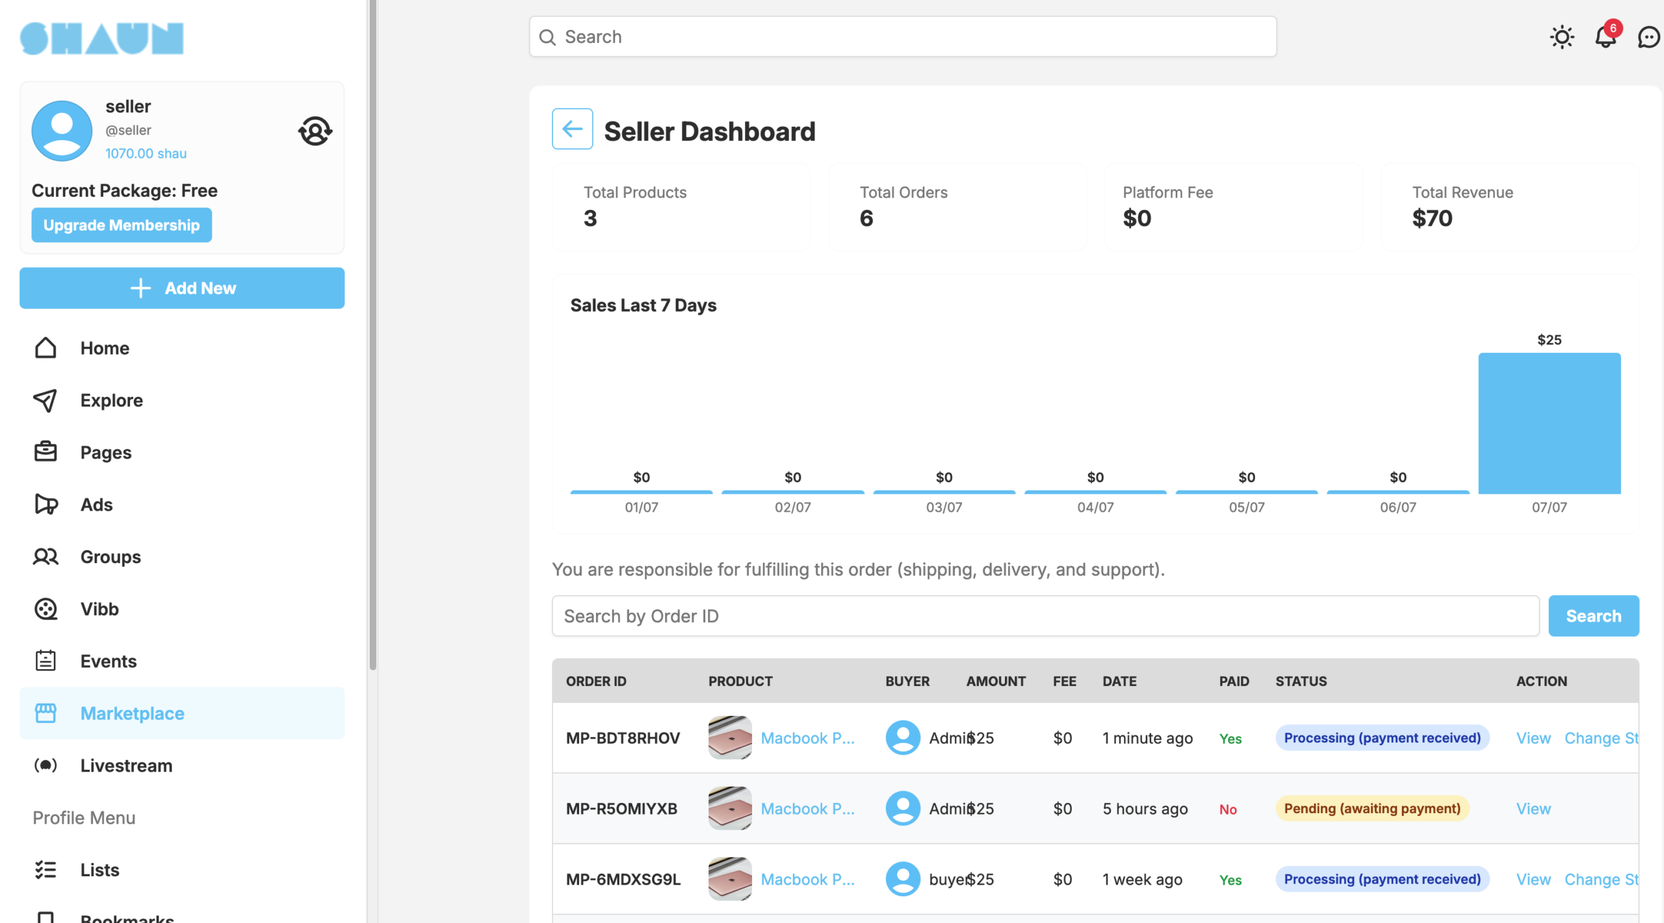Click the Macbook product thumbnail of MP-6MDXSG9L
The width and height of the screenshot is (1664, 923).
pos(729,879)
